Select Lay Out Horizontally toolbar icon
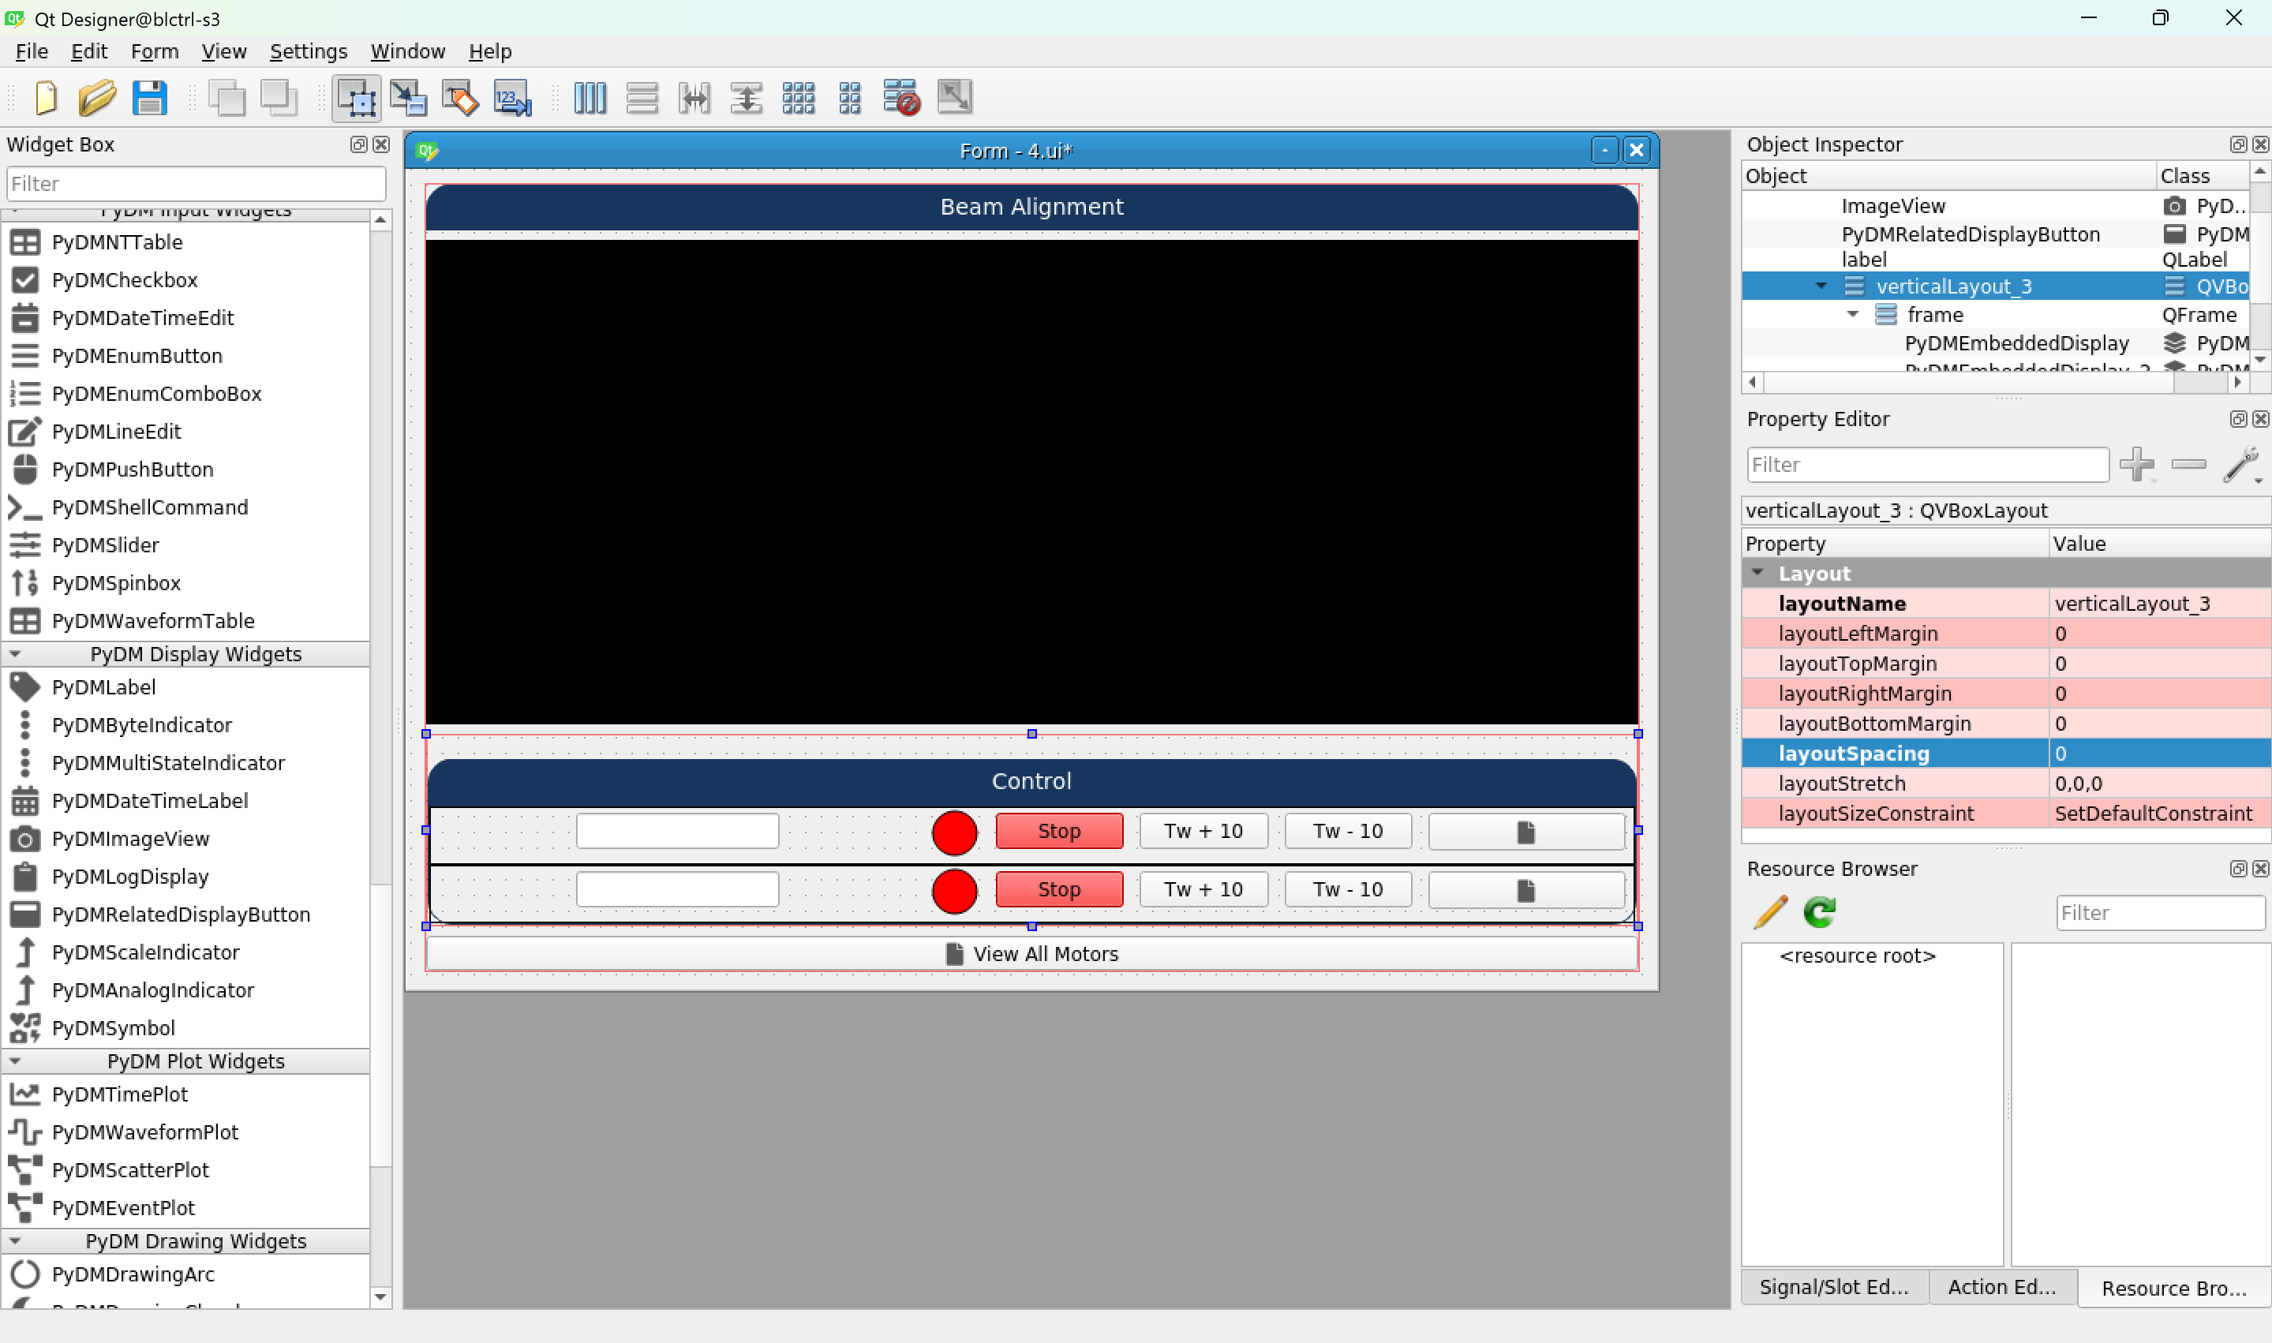Screen dimensions: 2272x1343 590,98
